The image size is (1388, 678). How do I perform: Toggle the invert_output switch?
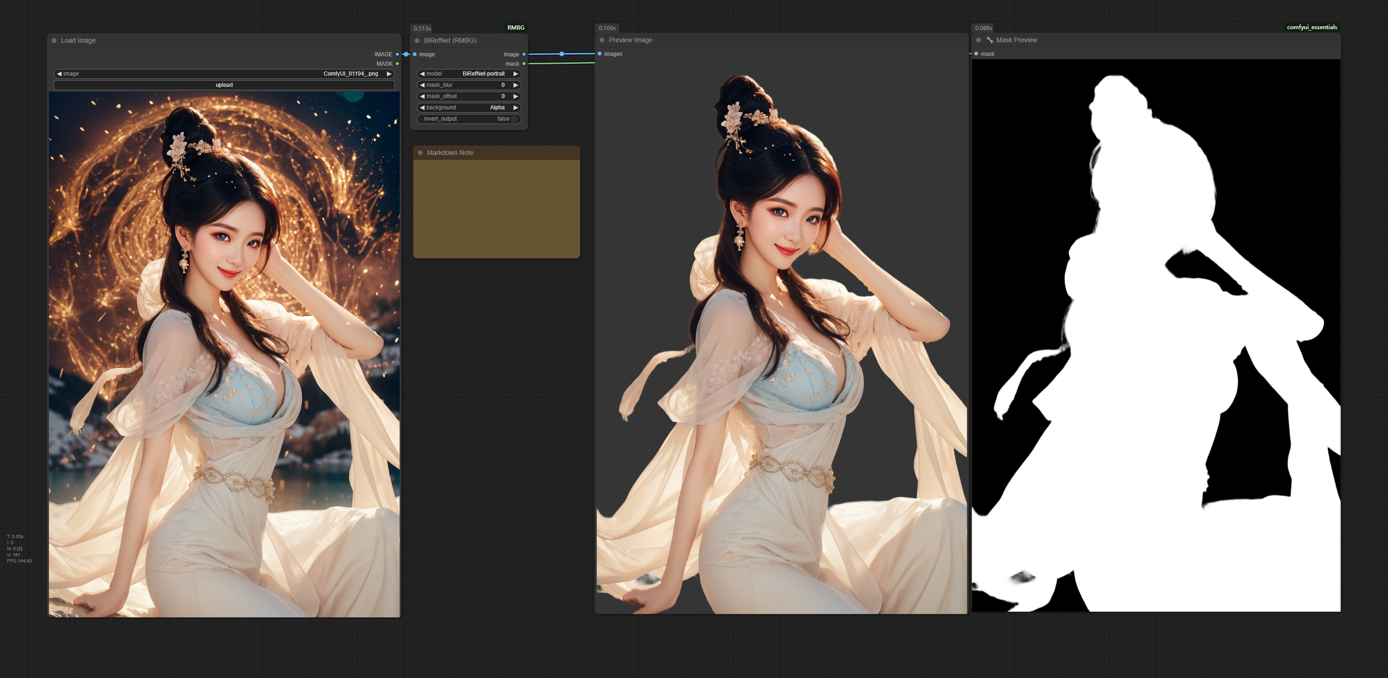tap(513, 119)
